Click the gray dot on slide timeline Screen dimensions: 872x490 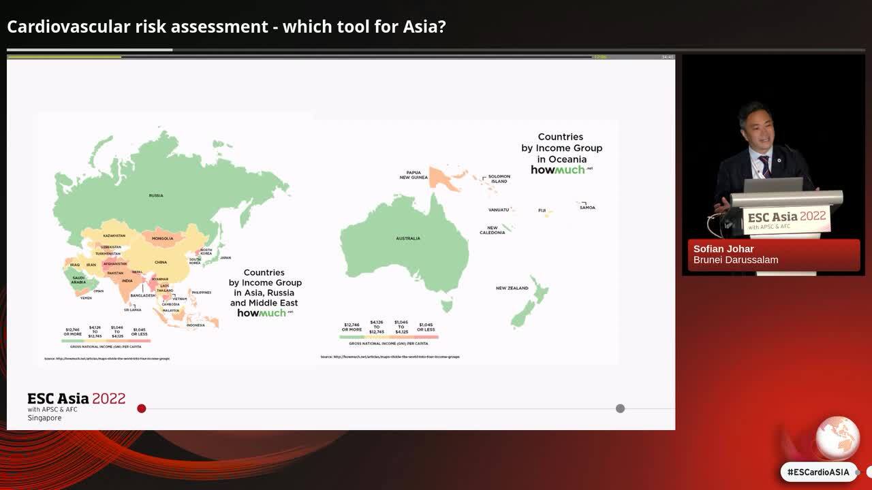click(620, 408)
